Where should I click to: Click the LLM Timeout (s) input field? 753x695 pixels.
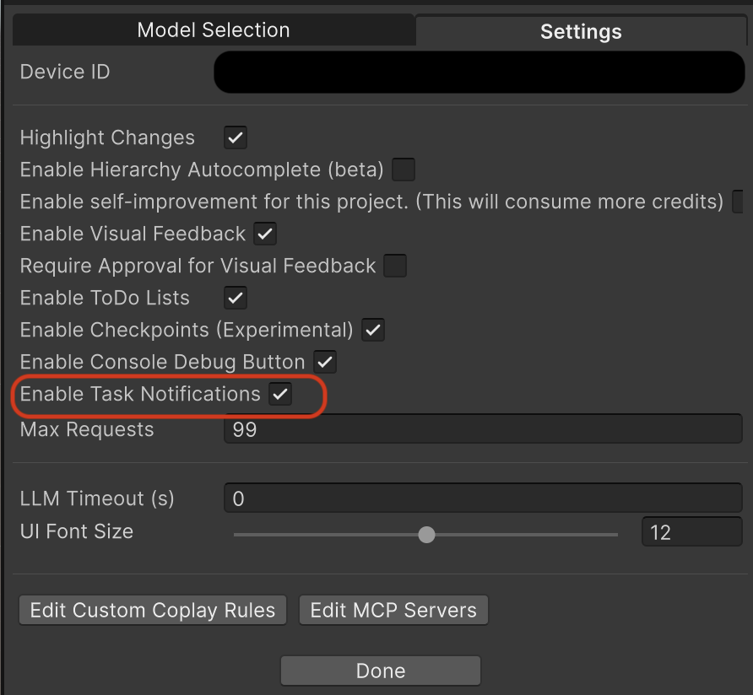(483, 498)
